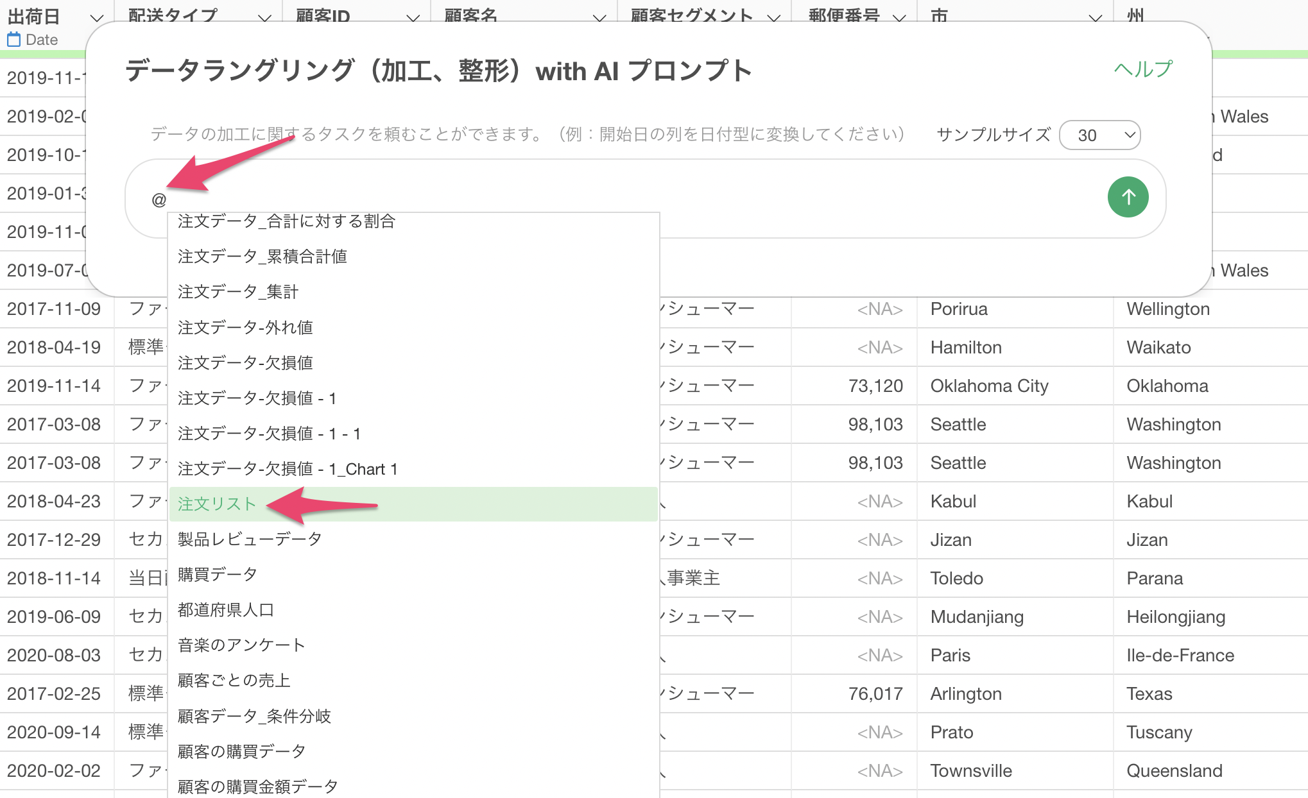The image size is (1308, 798).
Task: Select 注文リスト from the suggestion list
Action: pyautogui.click(x=217, y=504)
